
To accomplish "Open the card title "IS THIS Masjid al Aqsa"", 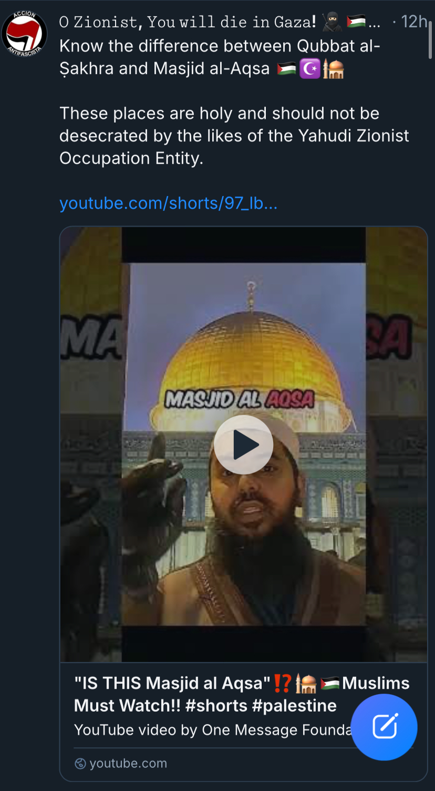I will 242,694.
